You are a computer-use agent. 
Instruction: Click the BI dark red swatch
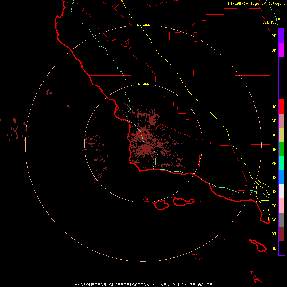pyautogui.click(x=282, y=234)
